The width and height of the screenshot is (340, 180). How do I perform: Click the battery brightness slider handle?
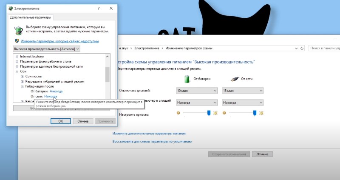pyautogui.click(x=209, y=113)
